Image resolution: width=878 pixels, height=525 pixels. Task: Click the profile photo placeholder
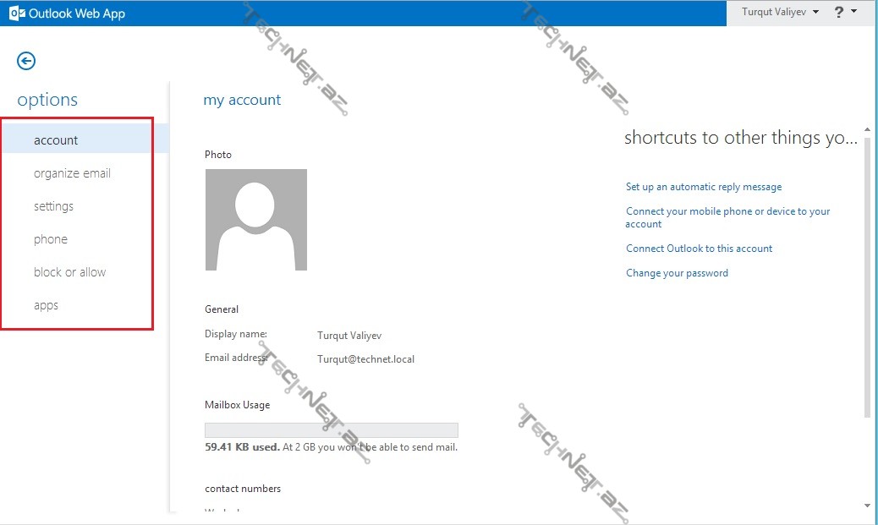(255, 220)
